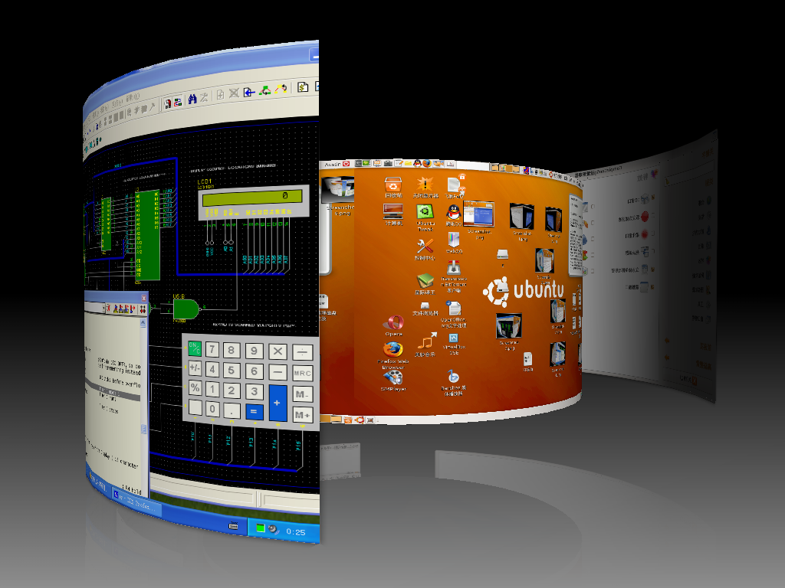Click the M+ memory add key

(x=302, y=414)
